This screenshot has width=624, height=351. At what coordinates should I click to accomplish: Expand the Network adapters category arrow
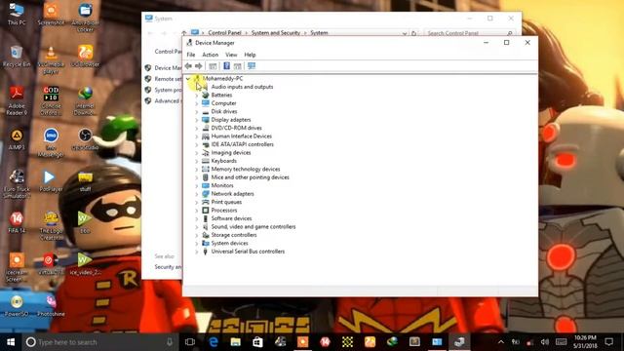196,194
